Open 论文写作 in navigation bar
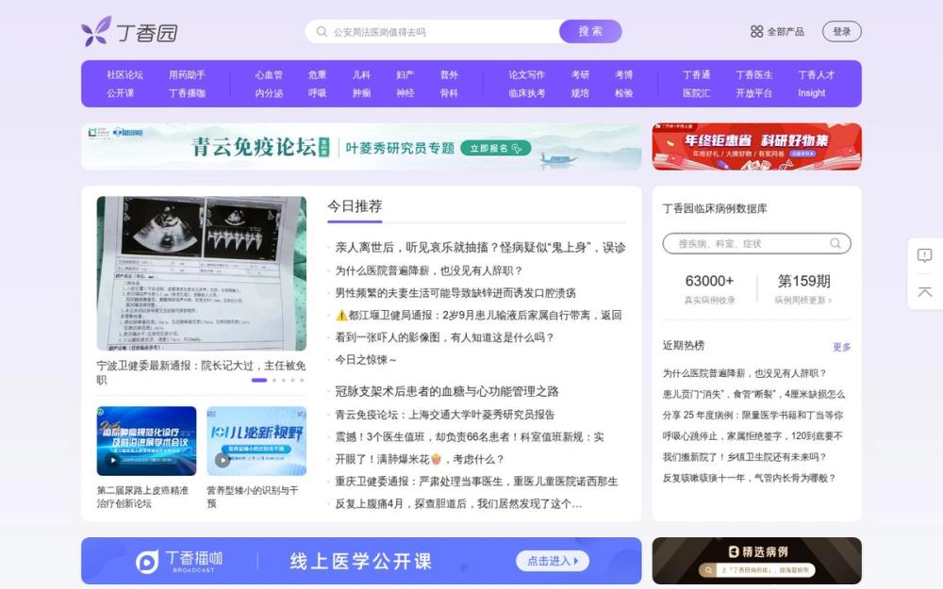This screenshot has height=589, width=943. [526, 74]
